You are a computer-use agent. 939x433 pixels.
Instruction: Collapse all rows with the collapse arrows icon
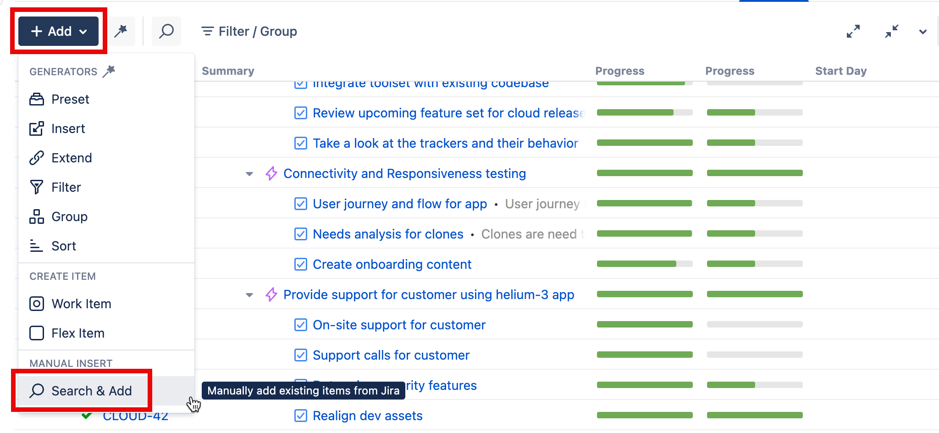coord(891,31)
